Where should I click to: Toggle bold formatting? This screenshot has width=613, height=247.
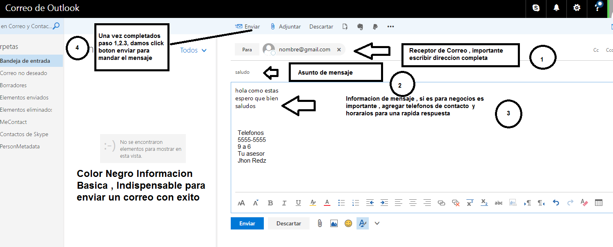(270, 203)
